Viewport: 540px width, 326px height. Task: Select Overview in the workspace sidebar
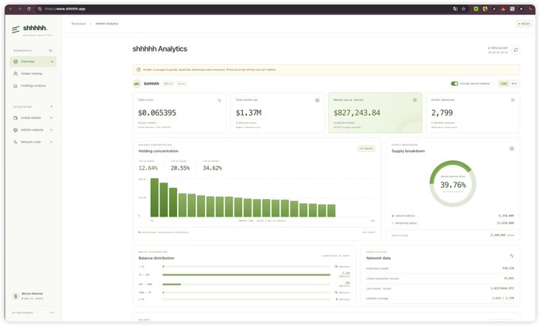click(33, 62)
